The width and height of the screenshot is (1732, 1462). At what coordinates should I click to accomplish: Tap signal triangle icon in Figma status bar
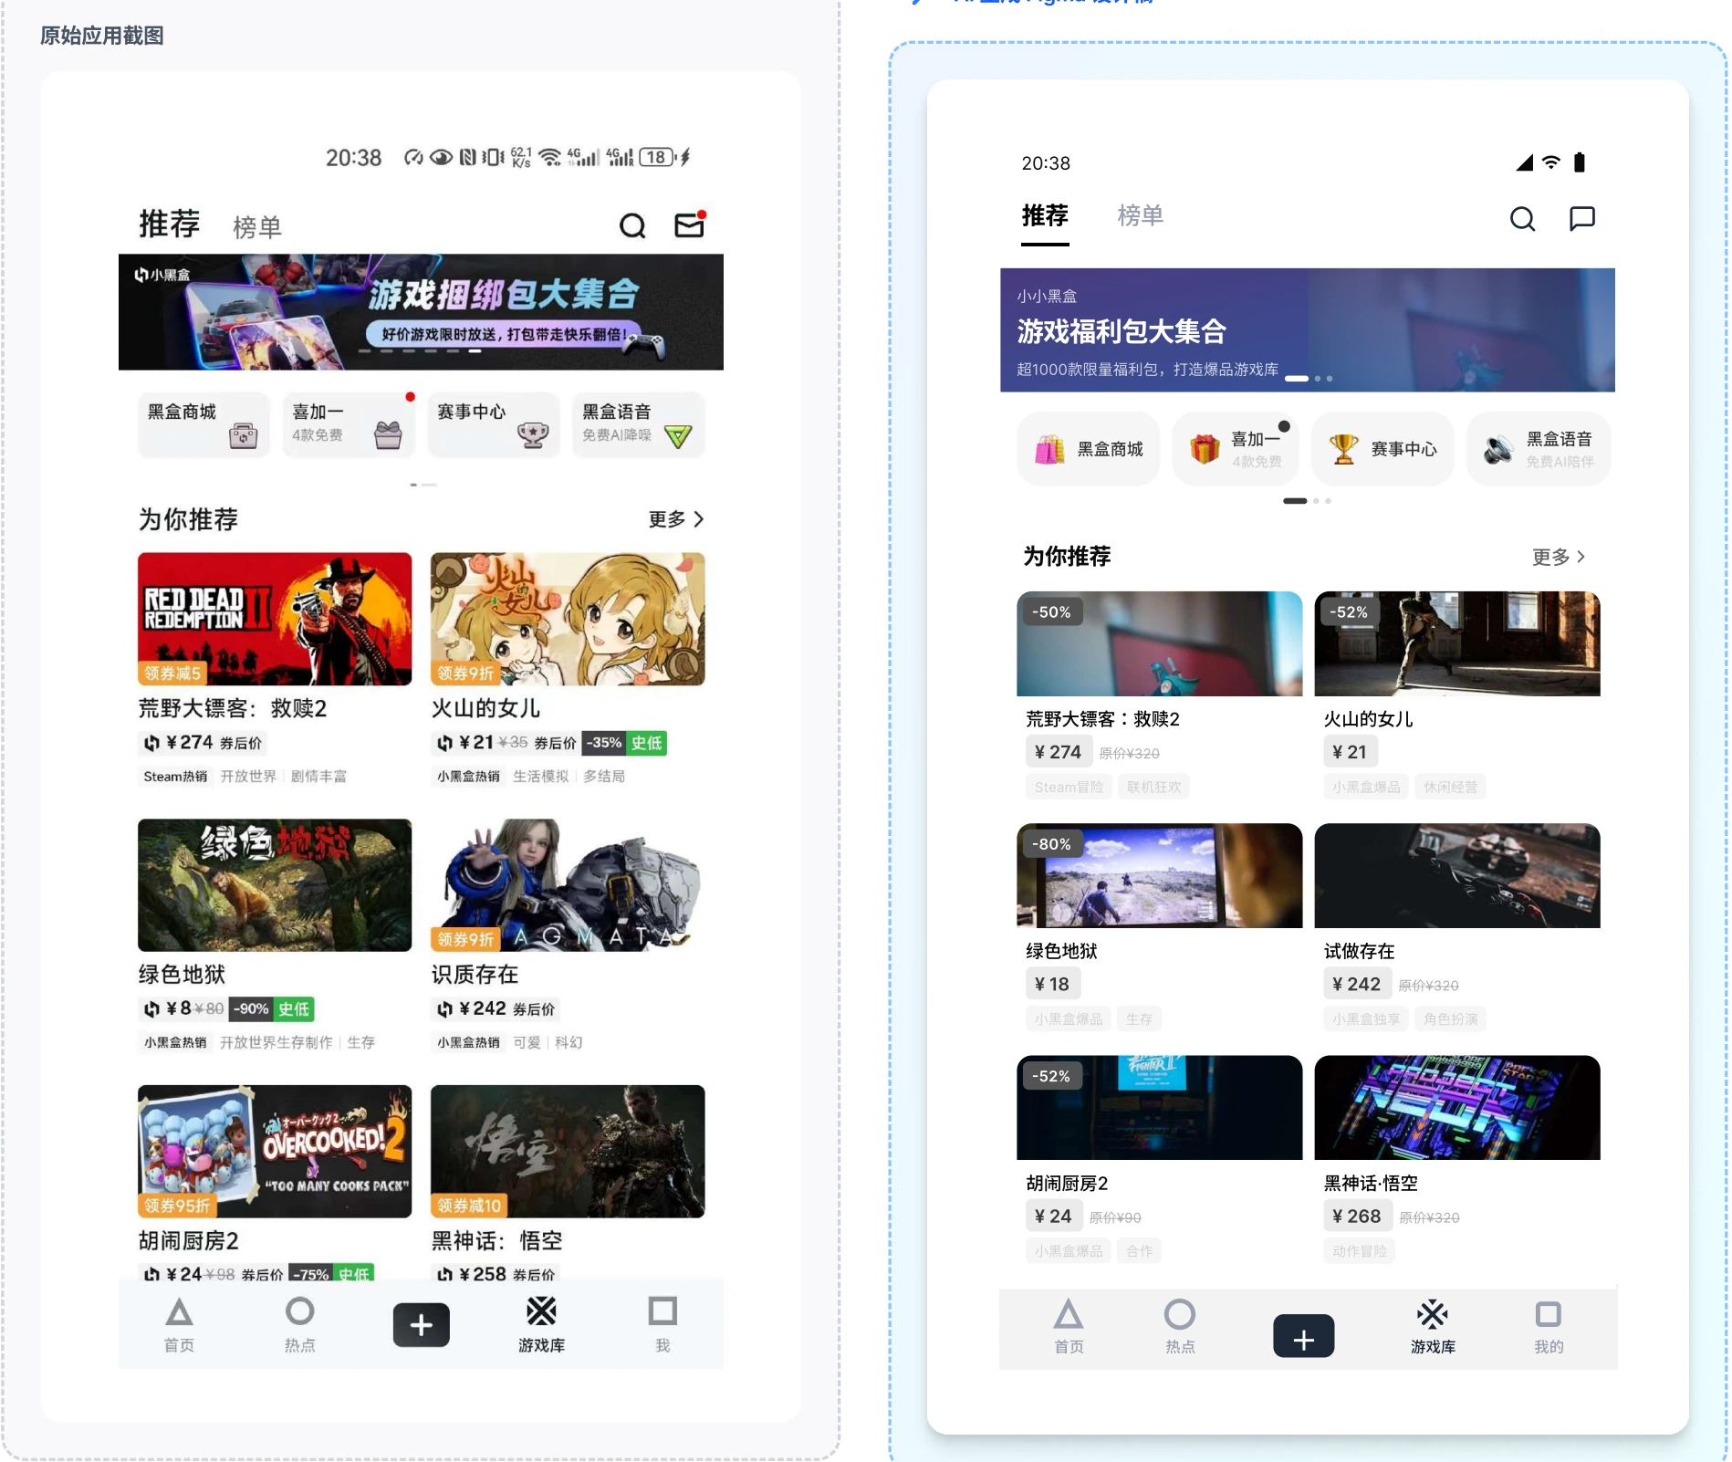(x=1525, y=162)
